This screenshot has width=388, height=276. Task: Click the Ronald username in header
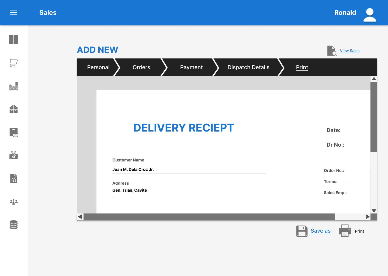click(345, 13)
